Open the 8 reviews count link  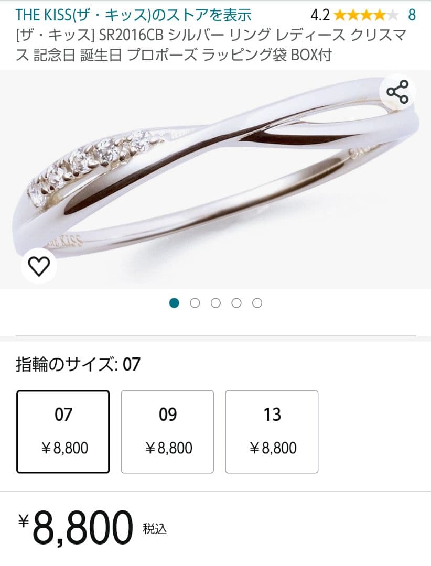[412, 15]
